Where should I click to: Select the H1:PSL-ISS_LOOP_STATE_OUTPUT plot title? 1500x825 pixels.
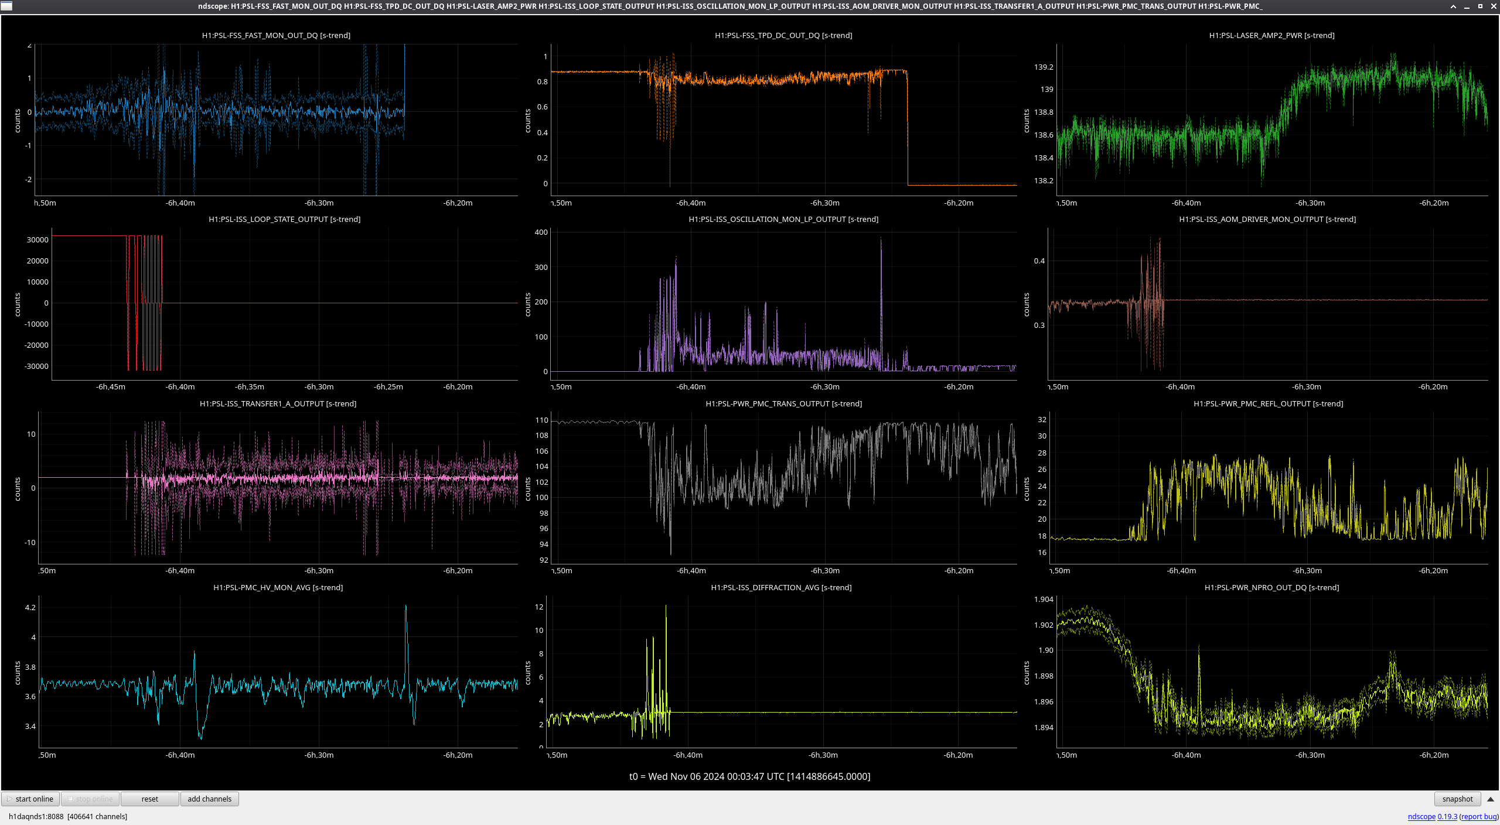284,219
